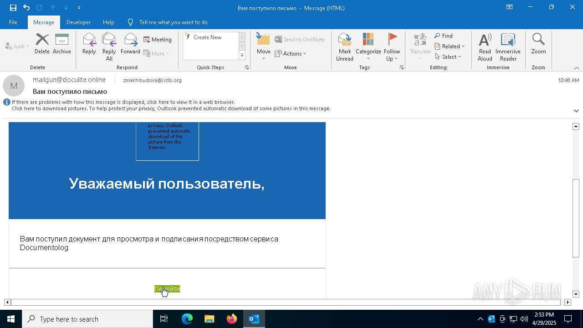This screenshot has height=328, width=583.
Task: Click the horizontal scrollbar left arrow
Action: click(7, 302)
